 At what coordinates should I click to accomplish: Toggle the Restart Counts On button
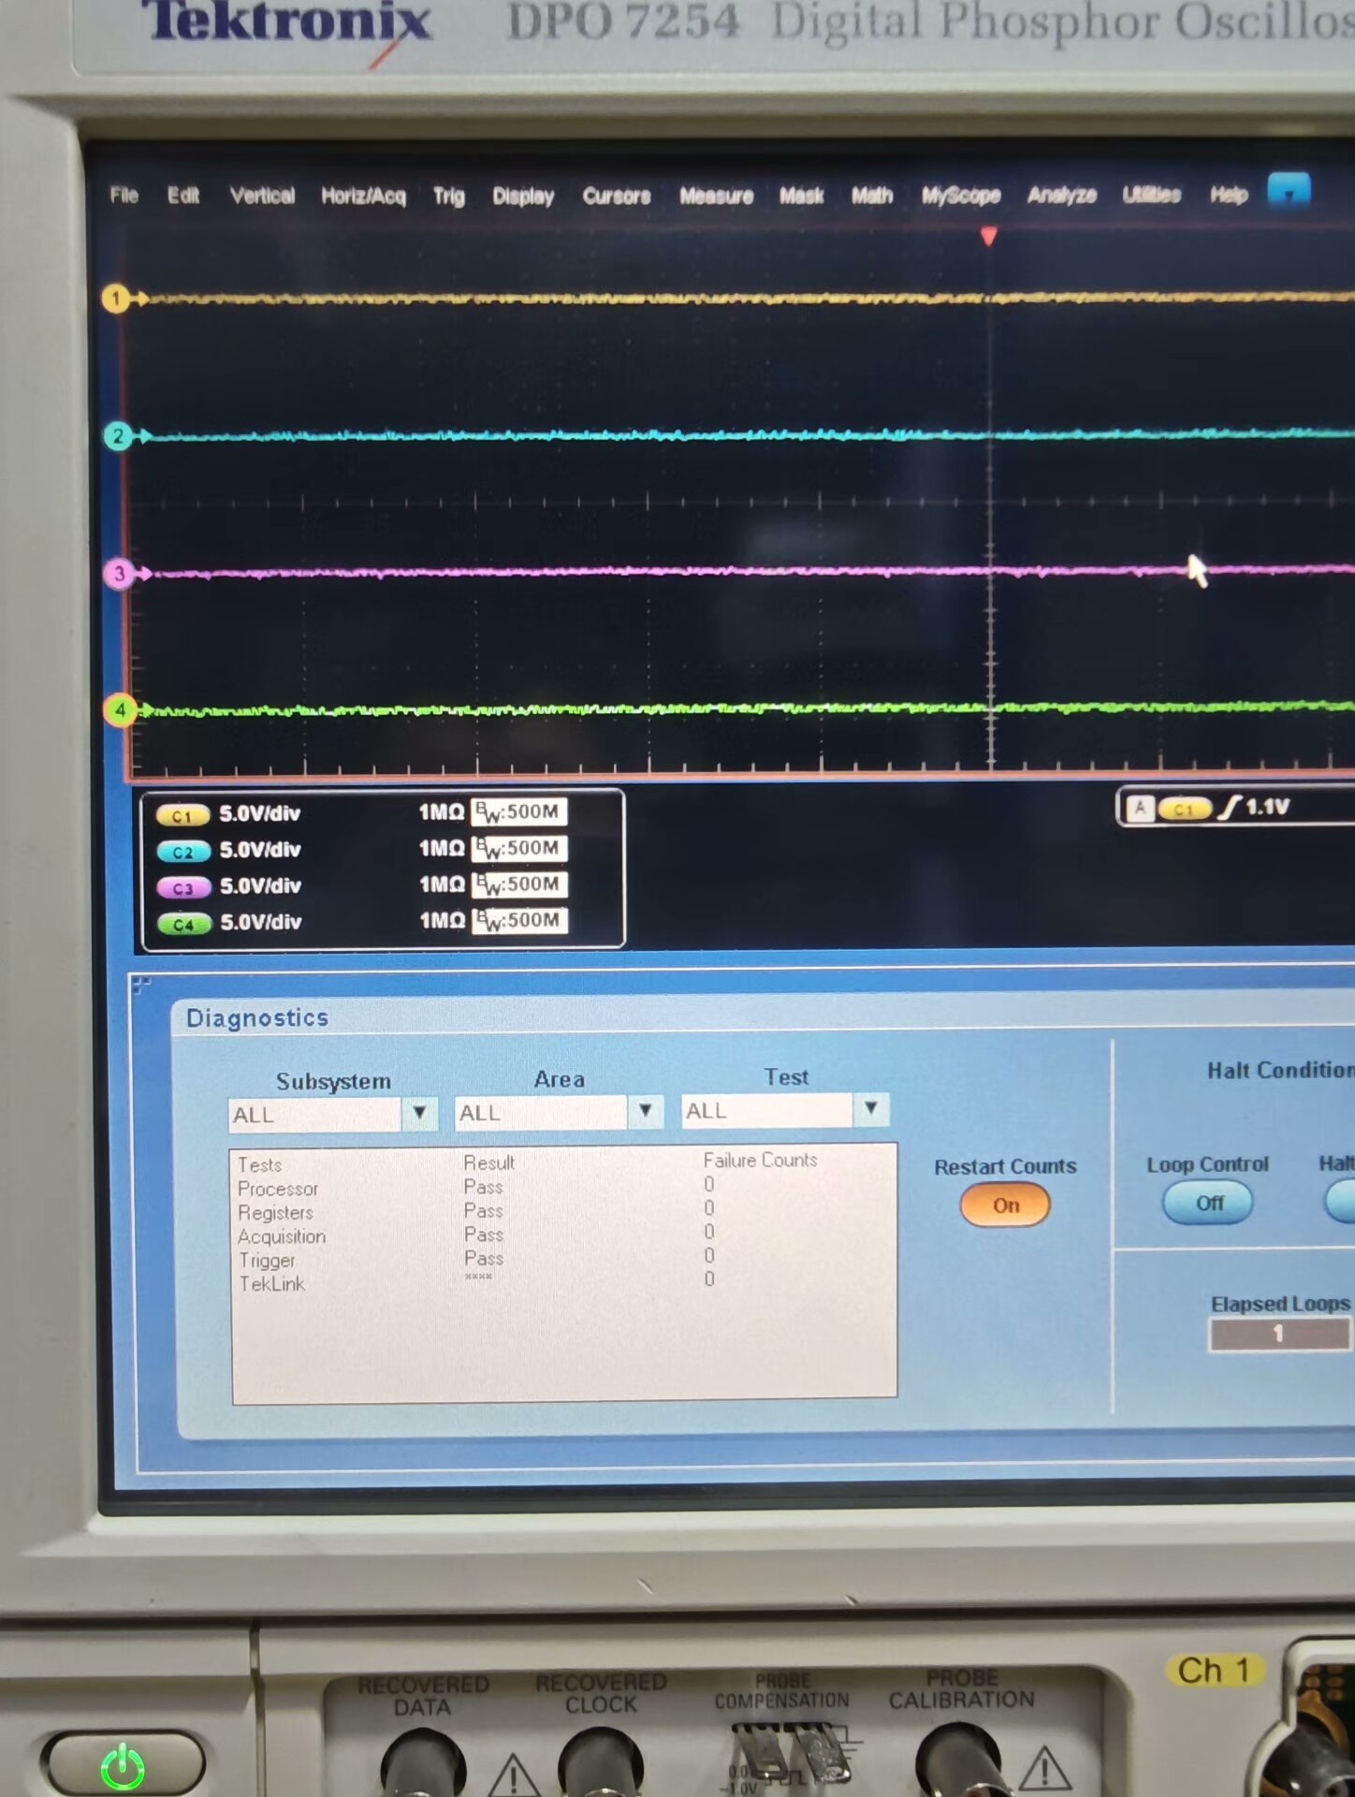1005,1205
